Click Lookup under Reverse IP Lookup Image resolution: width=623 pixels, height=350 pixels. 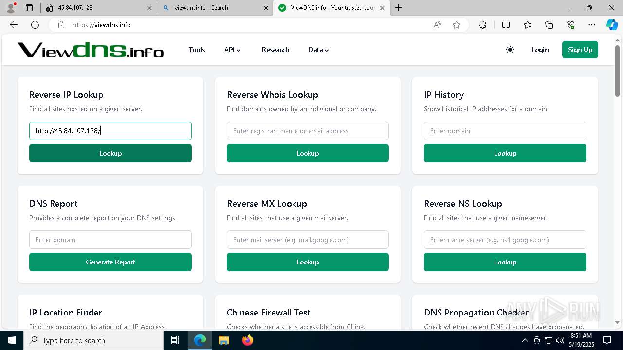click(110, 153)
